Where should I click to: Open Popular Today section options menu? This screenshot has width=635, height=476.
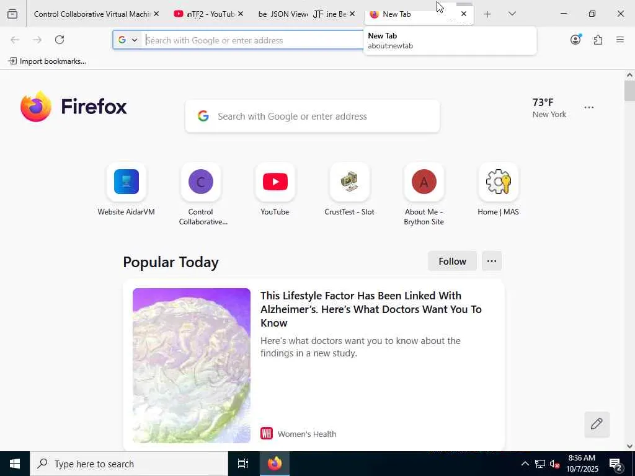point(492,261)
